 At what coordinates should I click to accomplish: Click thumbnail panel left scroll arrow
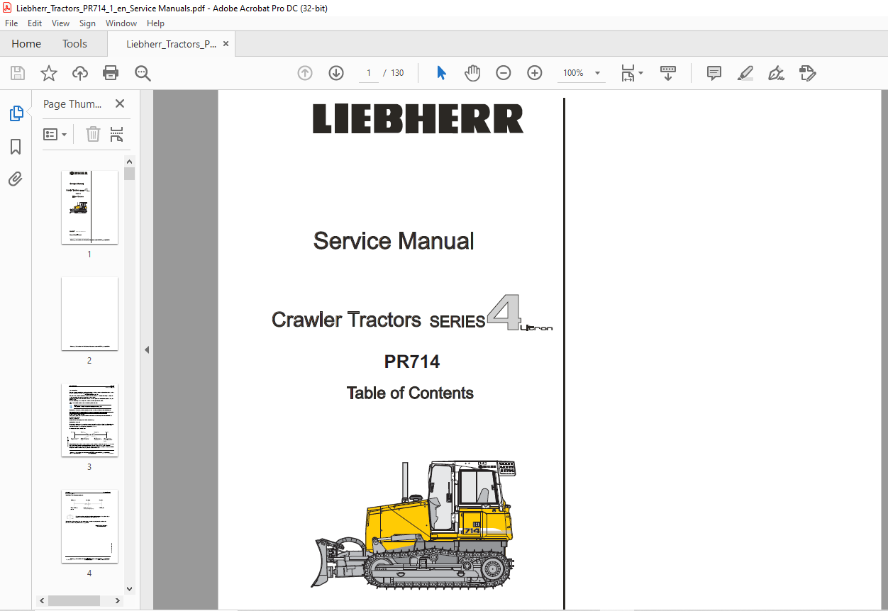[42, 600]
